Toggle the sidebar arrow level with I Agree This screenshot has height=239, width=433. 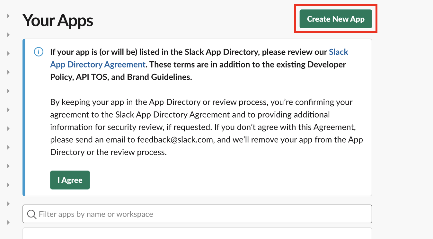pyautogui.click(x=9, y=185)
